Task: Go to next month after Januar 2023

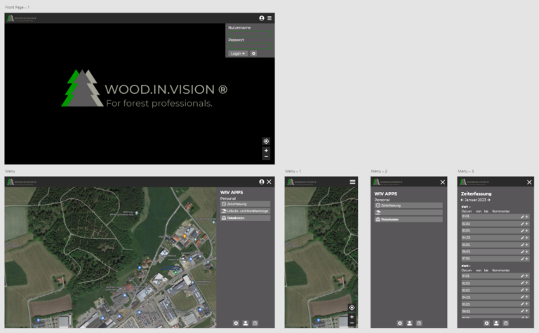Action: click(488, 200)
